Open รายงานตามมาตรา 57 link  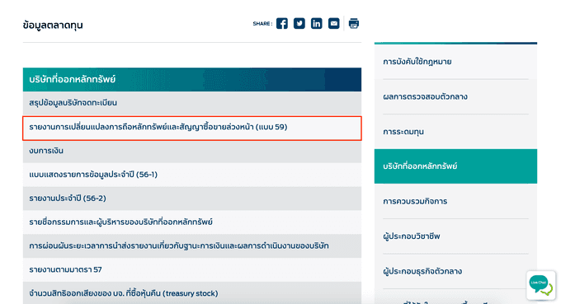click(192, 269)
